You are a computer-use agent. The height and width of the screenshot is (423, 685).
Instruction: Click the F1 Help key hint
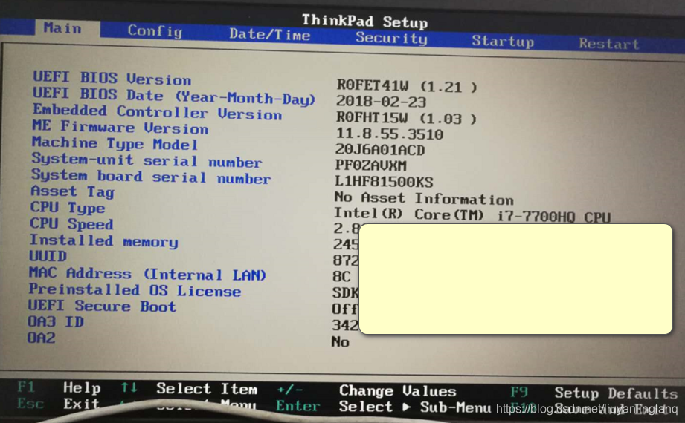[60, 387]
